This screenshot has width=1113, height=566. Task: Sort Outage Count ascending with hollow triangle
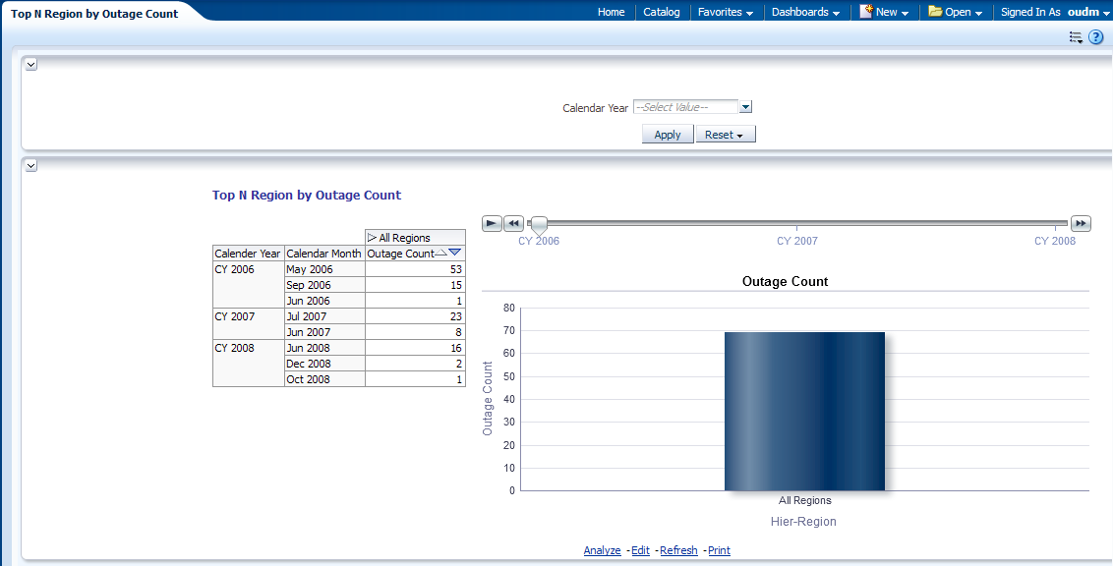click(x=440, y=254)
